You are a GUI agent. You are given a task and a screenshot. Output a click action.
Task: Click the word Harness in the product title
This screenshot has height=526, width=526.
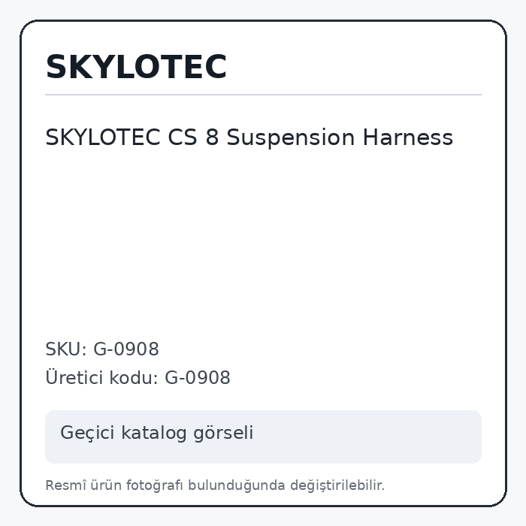pyautogui.click(x=408, y=138)
